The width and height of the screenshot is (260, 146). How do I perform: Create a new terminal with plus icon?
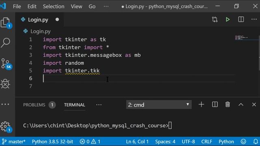tap(201, 105)
